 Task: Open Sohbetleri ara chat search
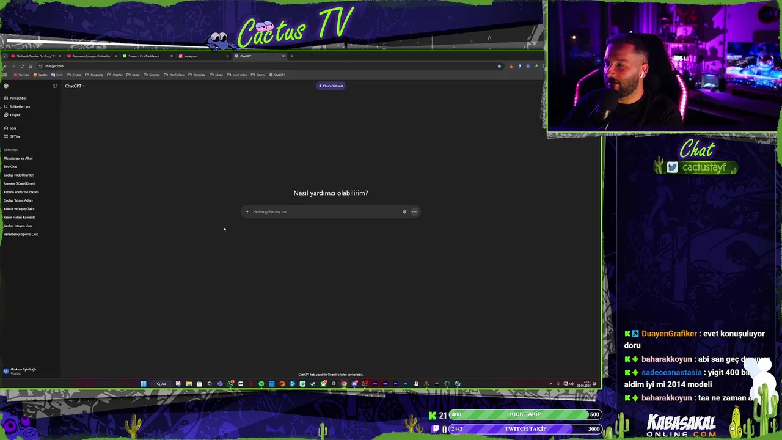17,106
